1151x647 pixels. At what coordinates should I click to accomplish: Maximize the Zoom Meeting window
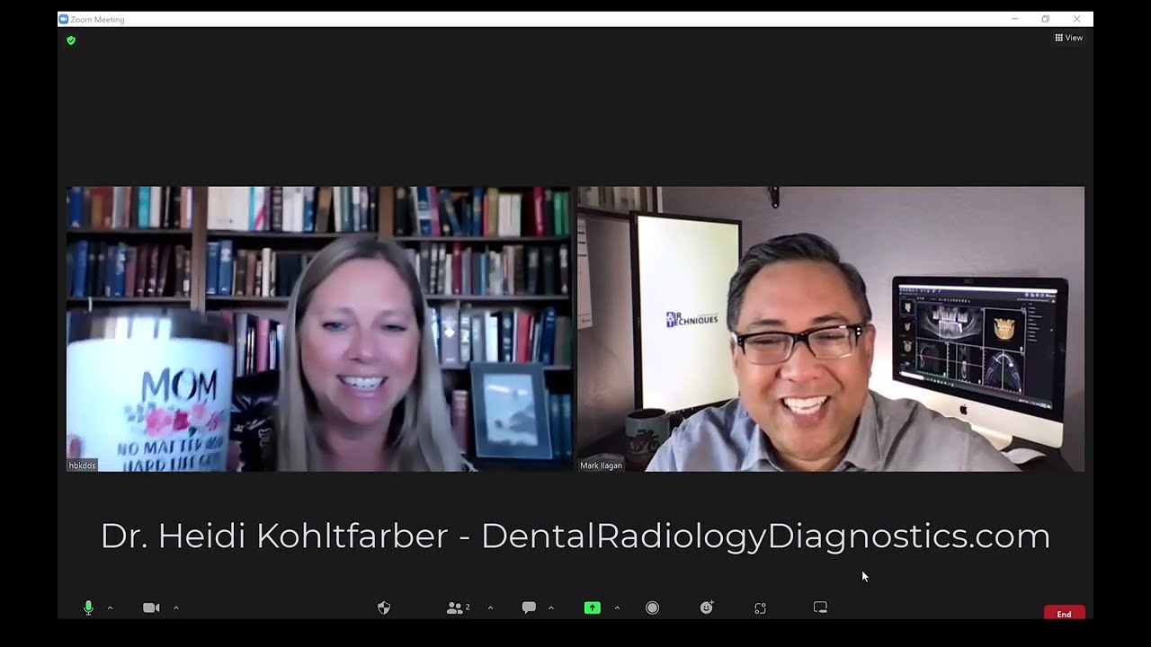point(1045,19)
